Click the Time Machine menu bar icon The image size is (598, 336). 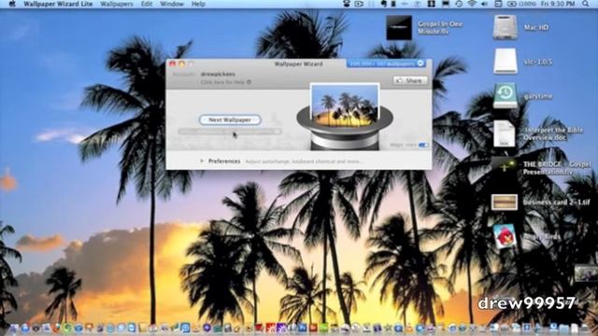tap(459, 4)
